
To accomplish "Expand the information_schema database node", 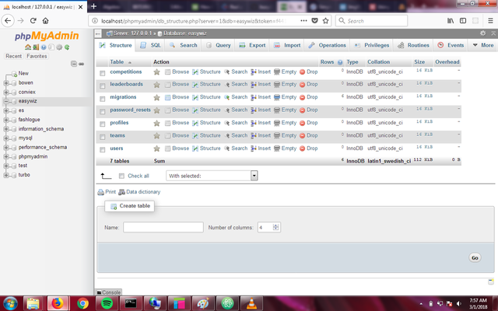I will pos(6,129).
